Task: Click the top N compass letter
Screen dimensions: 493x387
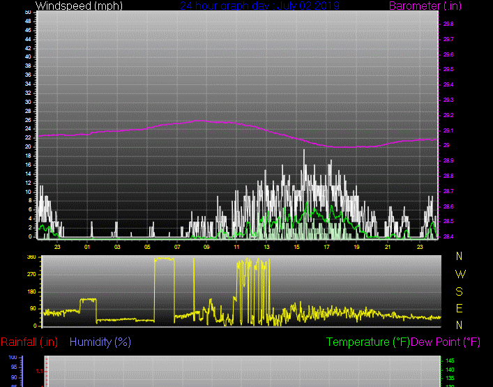Action: 460,257
